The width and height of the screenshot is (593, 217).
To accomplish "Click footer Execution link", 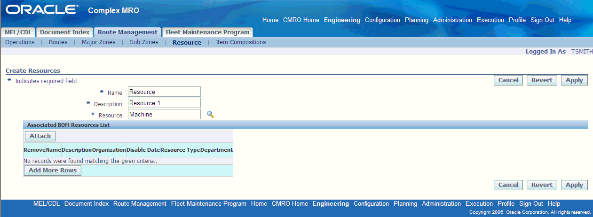I will click(x=479, y=204).
